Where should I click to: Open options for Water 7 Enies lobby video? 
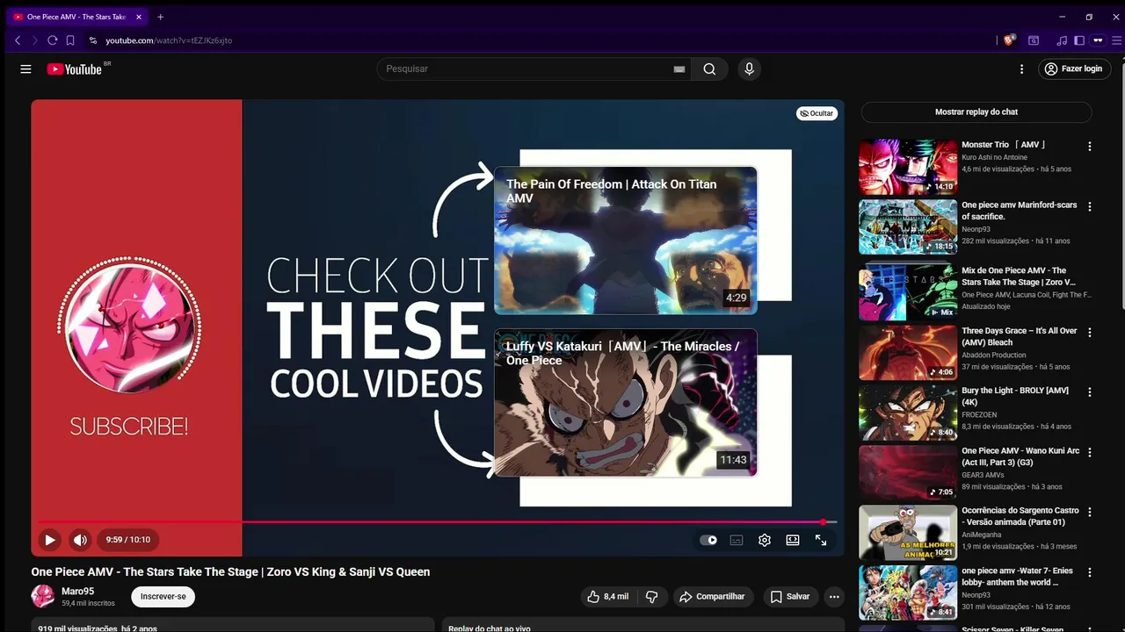[x=1090, y=571]
